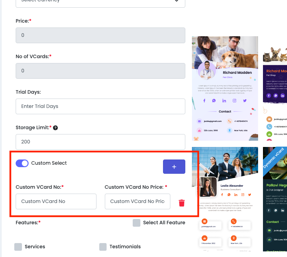This screenshot has height=257, width=287.
Task: Click Facebook icon on Richard Madden card
Action: pyautogui.click(x=204, y=101)
